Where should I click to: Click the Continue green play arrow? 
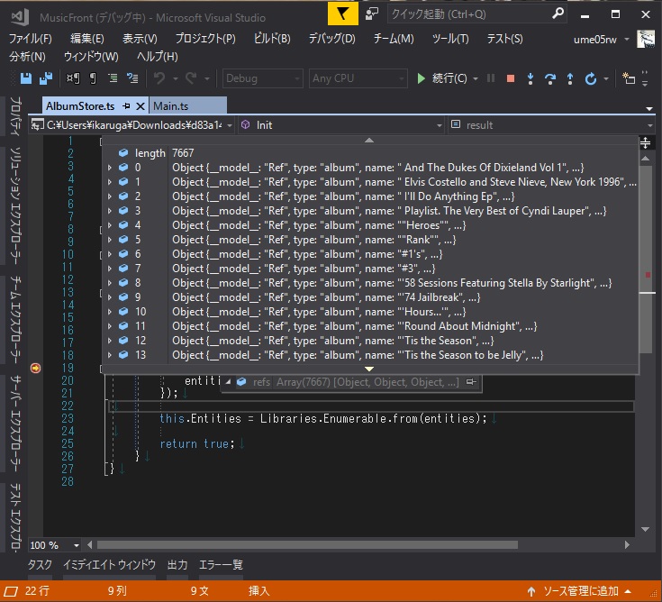coord(421,78)
